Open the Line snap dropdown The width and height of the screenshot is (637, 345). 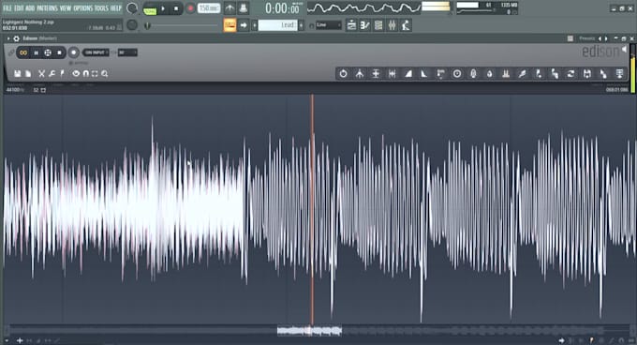click(x=329, y=25)
